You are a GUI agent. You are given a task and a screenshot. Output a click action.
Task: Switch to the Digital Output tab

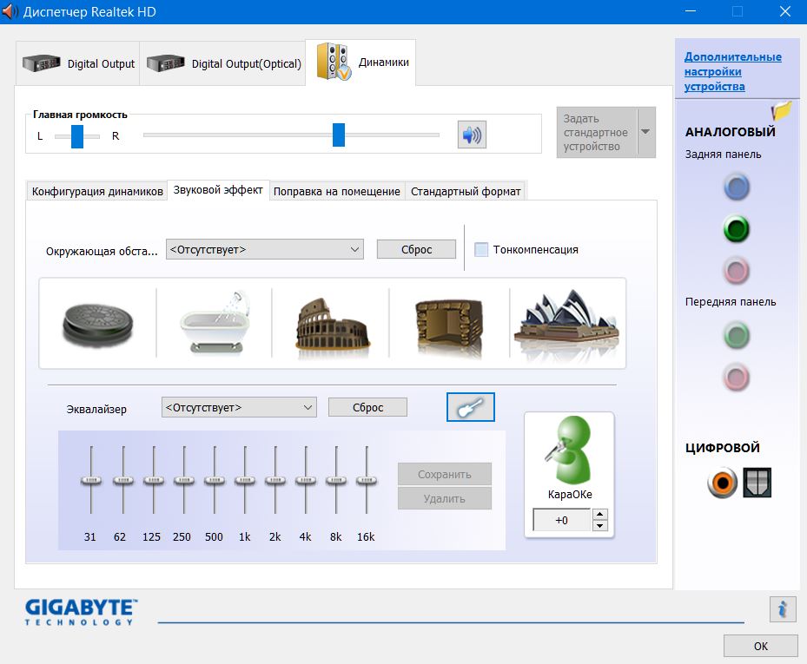point(78,63)
